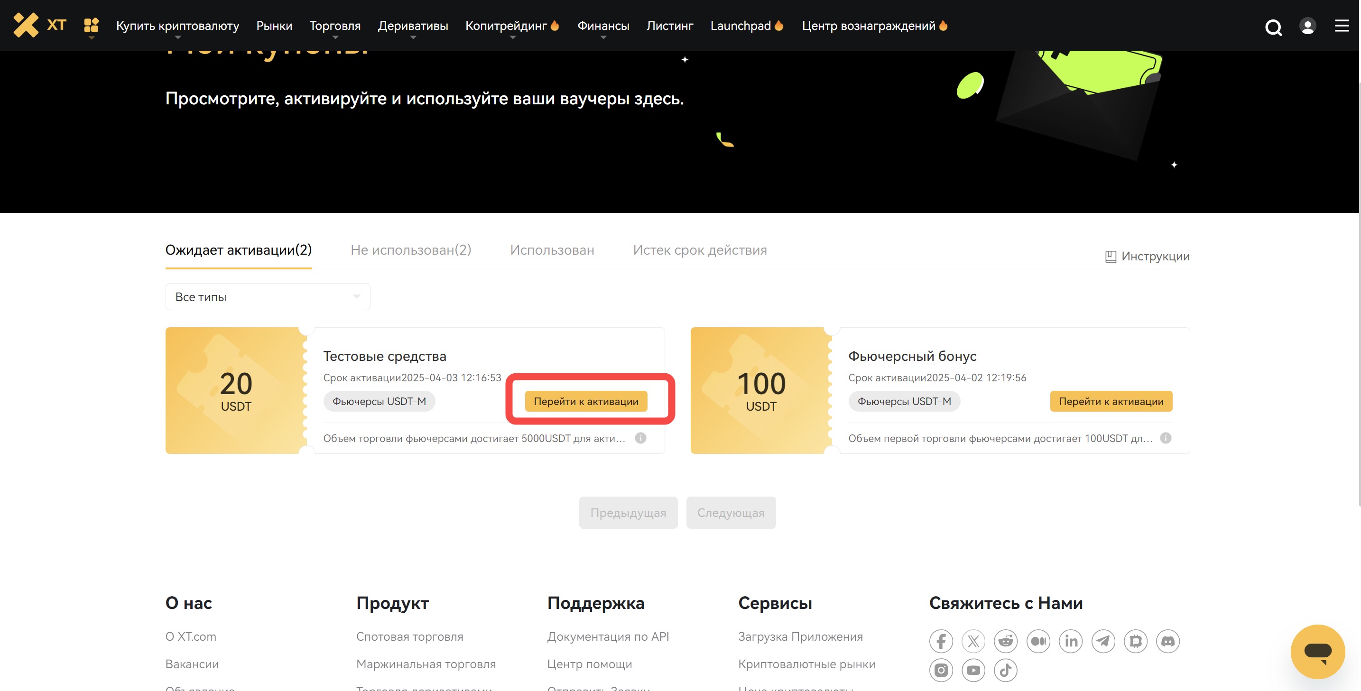
Task: Click 'Перейти к активации' on the 100 USDT bonus
Action: coord(1111,402)
